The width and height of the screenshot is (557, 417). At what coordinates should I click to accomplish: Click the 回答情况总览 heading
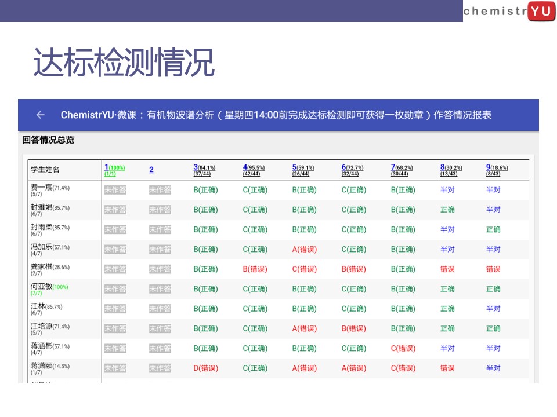tap(48, 140)
